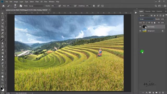Click the Home icon in options bar
The image size is (167, 94).
click(x=3, y=6)
